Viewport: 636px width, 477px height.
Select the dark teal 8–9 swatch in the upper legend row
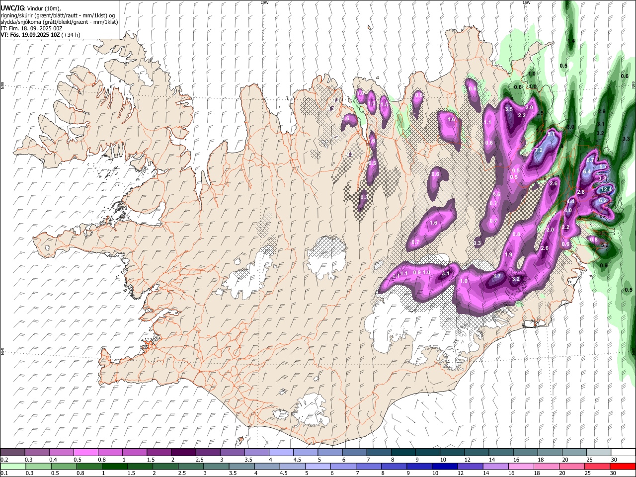coord(403,452)
